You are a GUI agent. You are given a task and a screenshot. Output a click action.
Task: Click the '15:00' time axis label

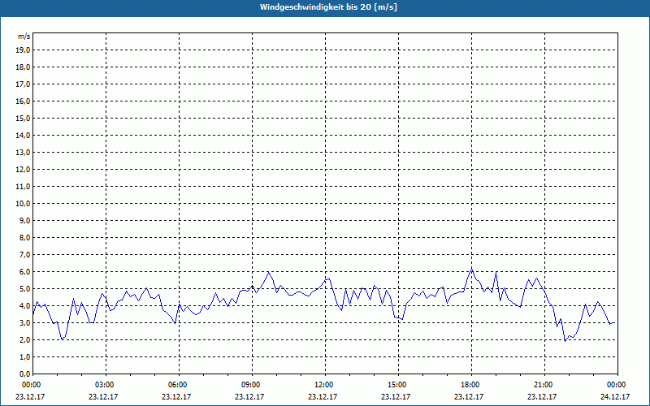398,385
